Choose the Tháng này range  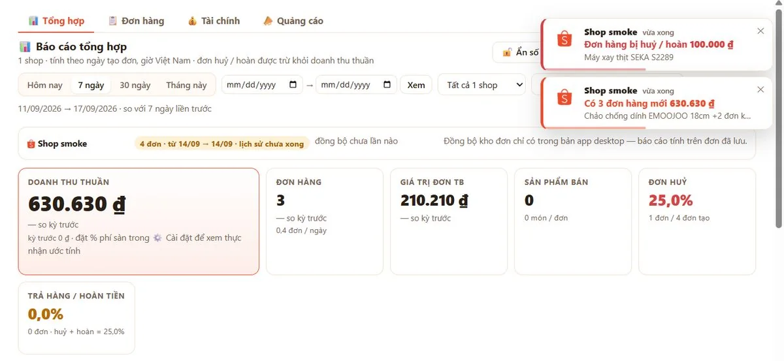186,85
